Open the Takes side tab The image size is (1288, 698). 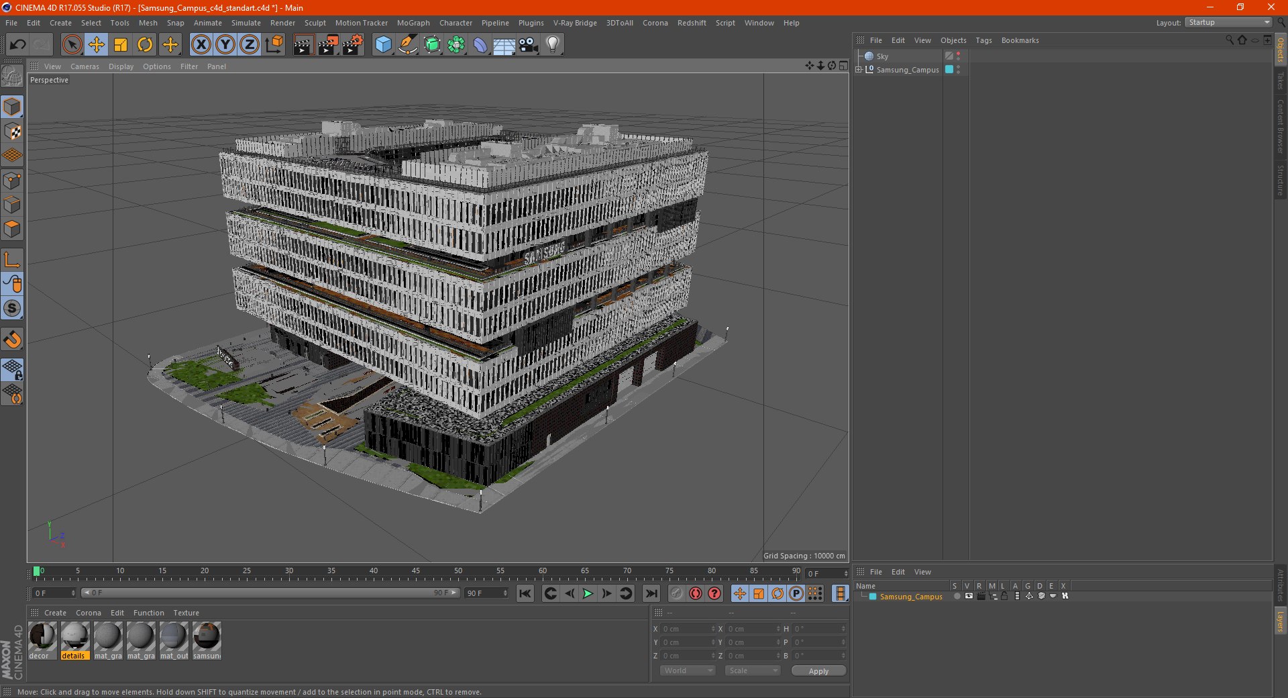coord(1281,81)
